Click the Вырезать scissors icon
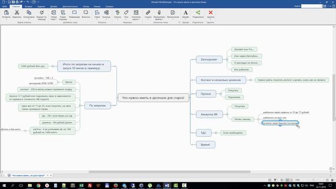336x189 pixels. pyautogui.click(x=17, y=13)
